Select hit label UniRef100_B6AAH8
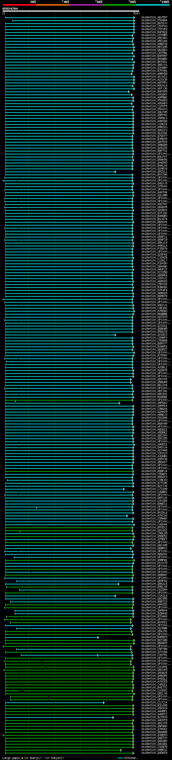Viewport: 172px width, 760px height. tap(154, 732)
